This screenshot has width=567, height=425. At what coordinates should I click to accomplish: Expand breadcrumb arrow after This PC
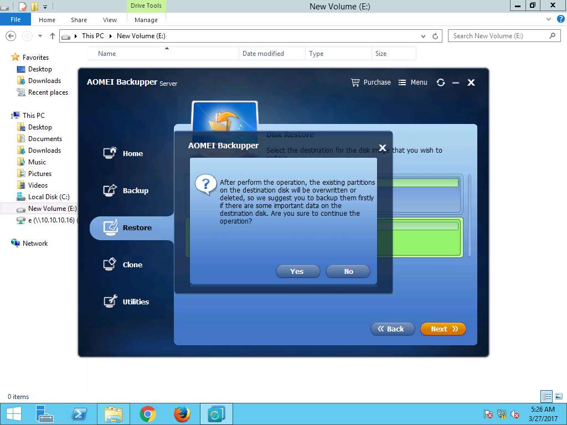point(111,36)
